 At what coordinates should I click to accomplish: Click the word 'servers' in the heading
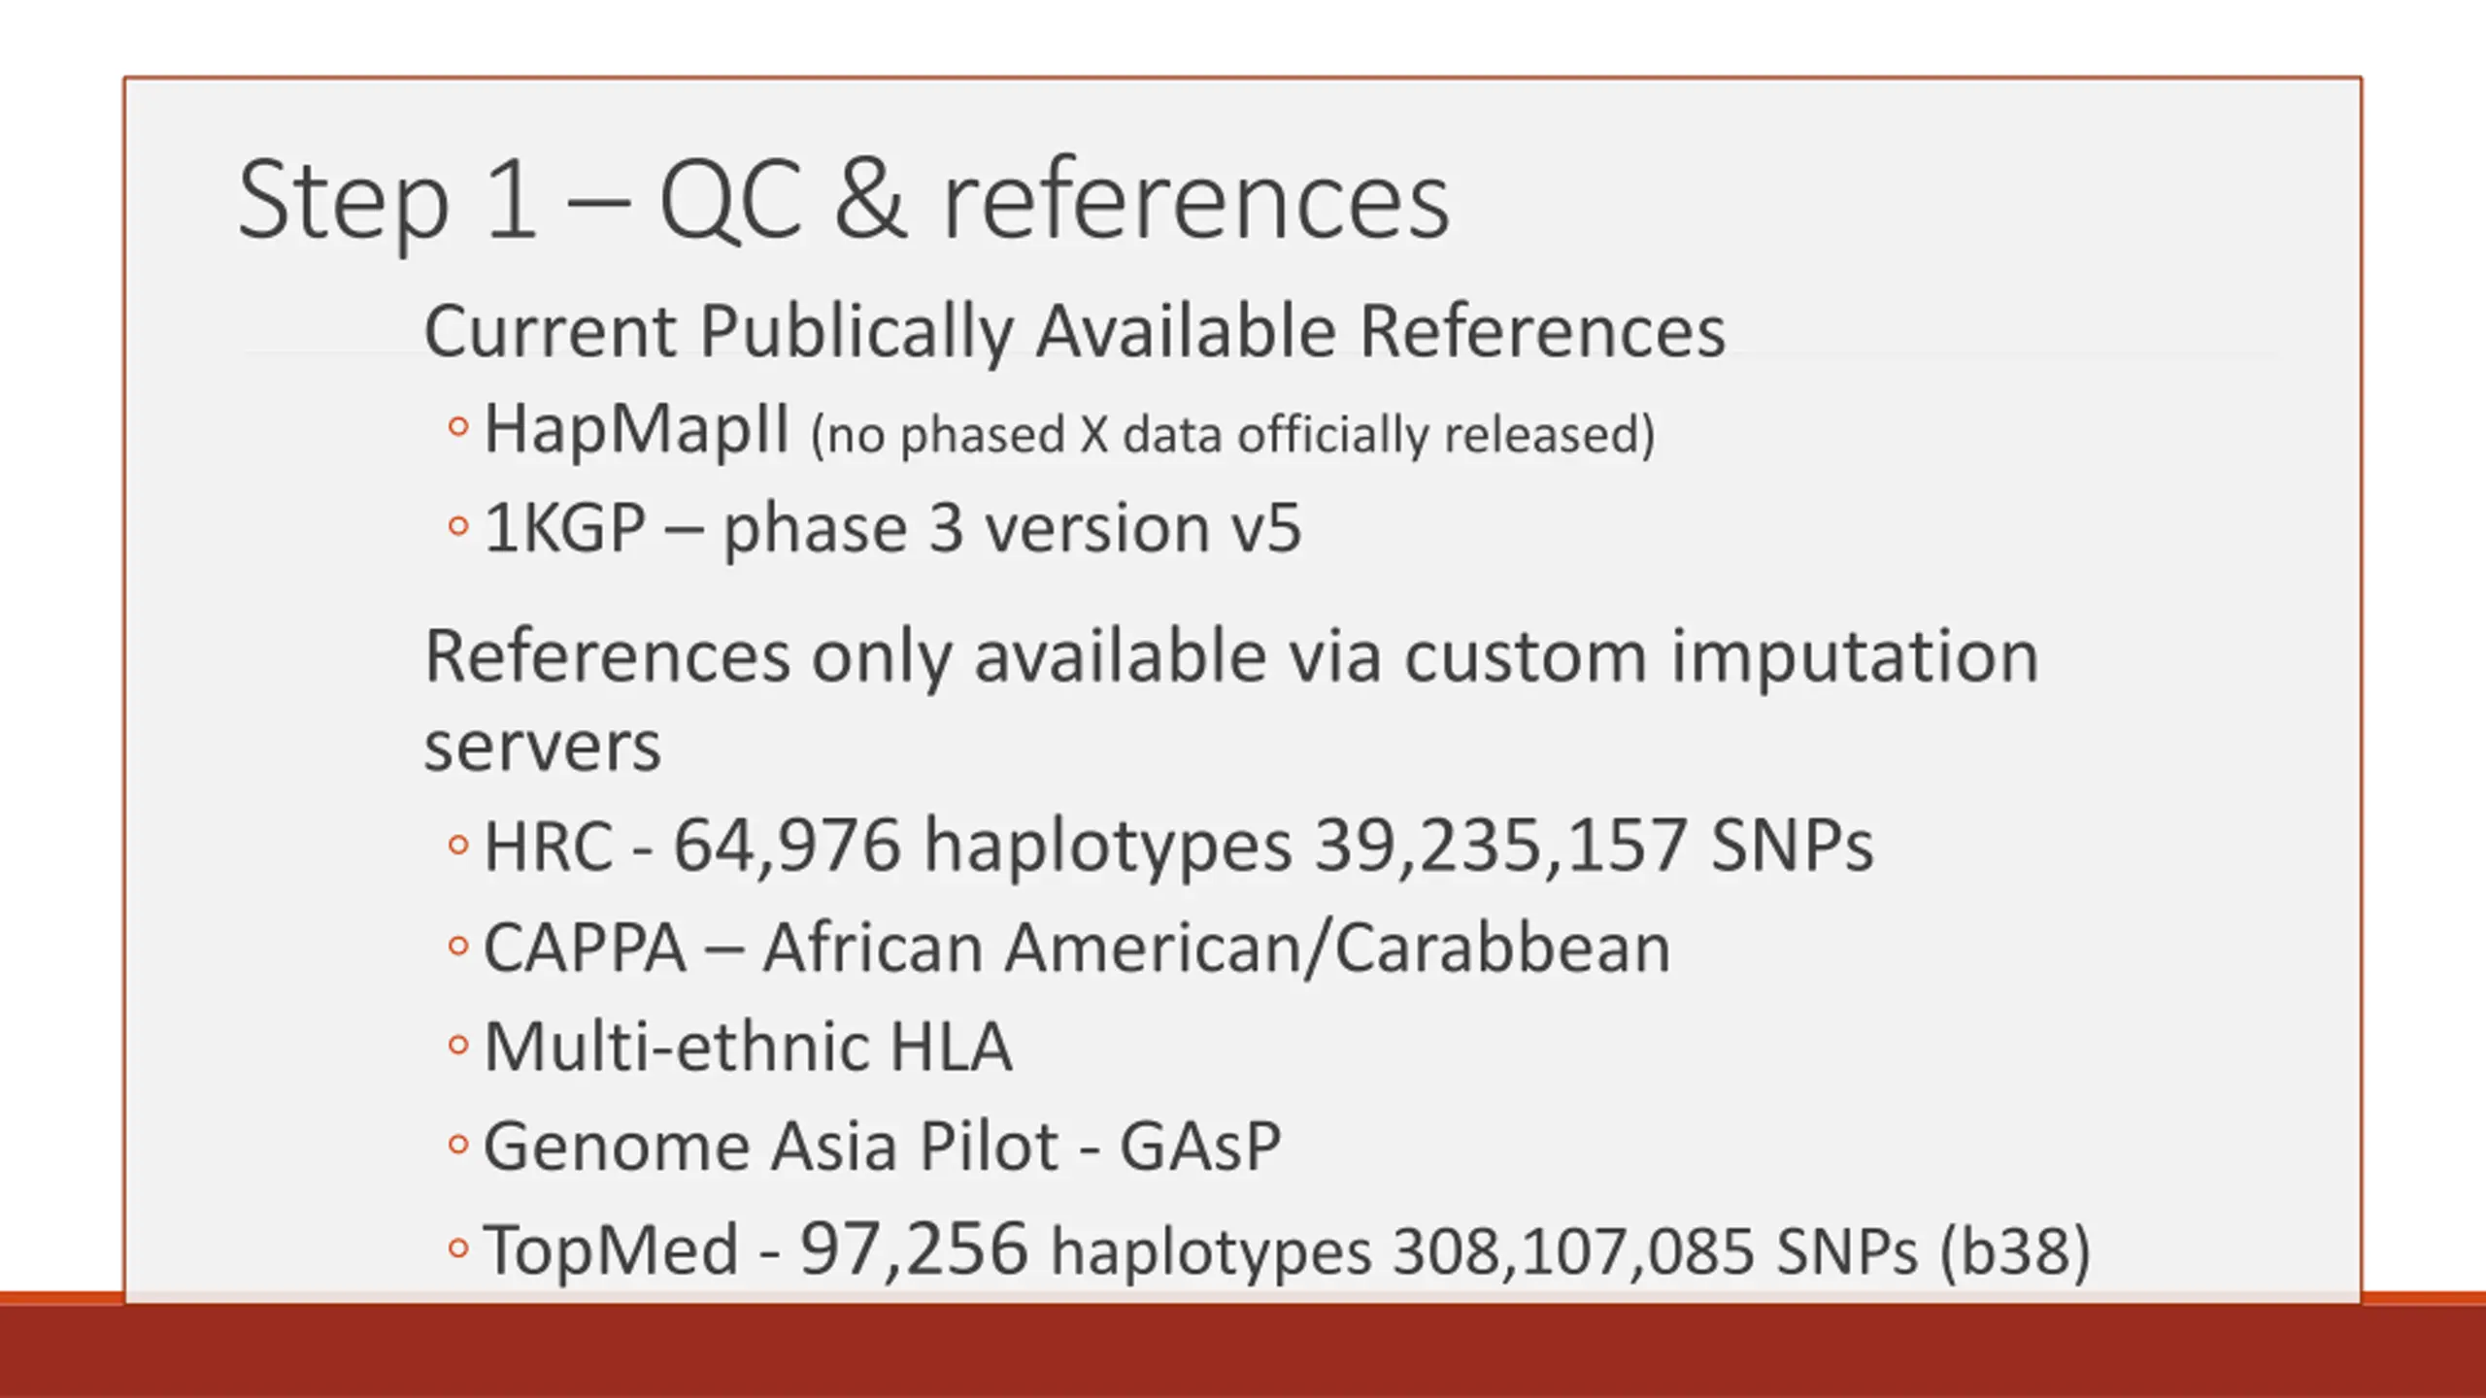(543, 748)
